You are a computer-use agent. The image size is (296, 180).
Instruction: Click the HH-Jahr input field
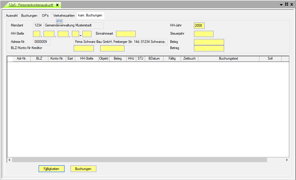(199, 26)
